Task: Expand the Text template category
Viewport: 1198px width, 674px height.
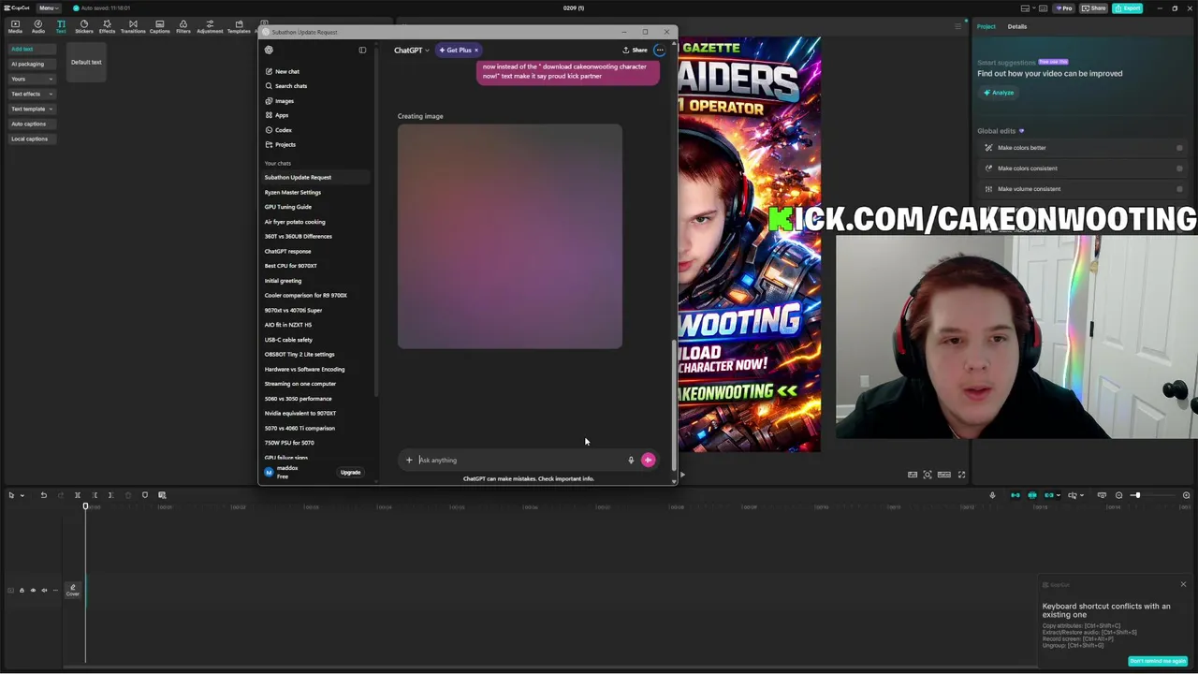Action: tap(31, 109)
